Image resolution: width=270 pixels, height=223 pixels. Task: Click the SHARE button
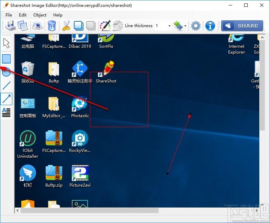(242, 26)
